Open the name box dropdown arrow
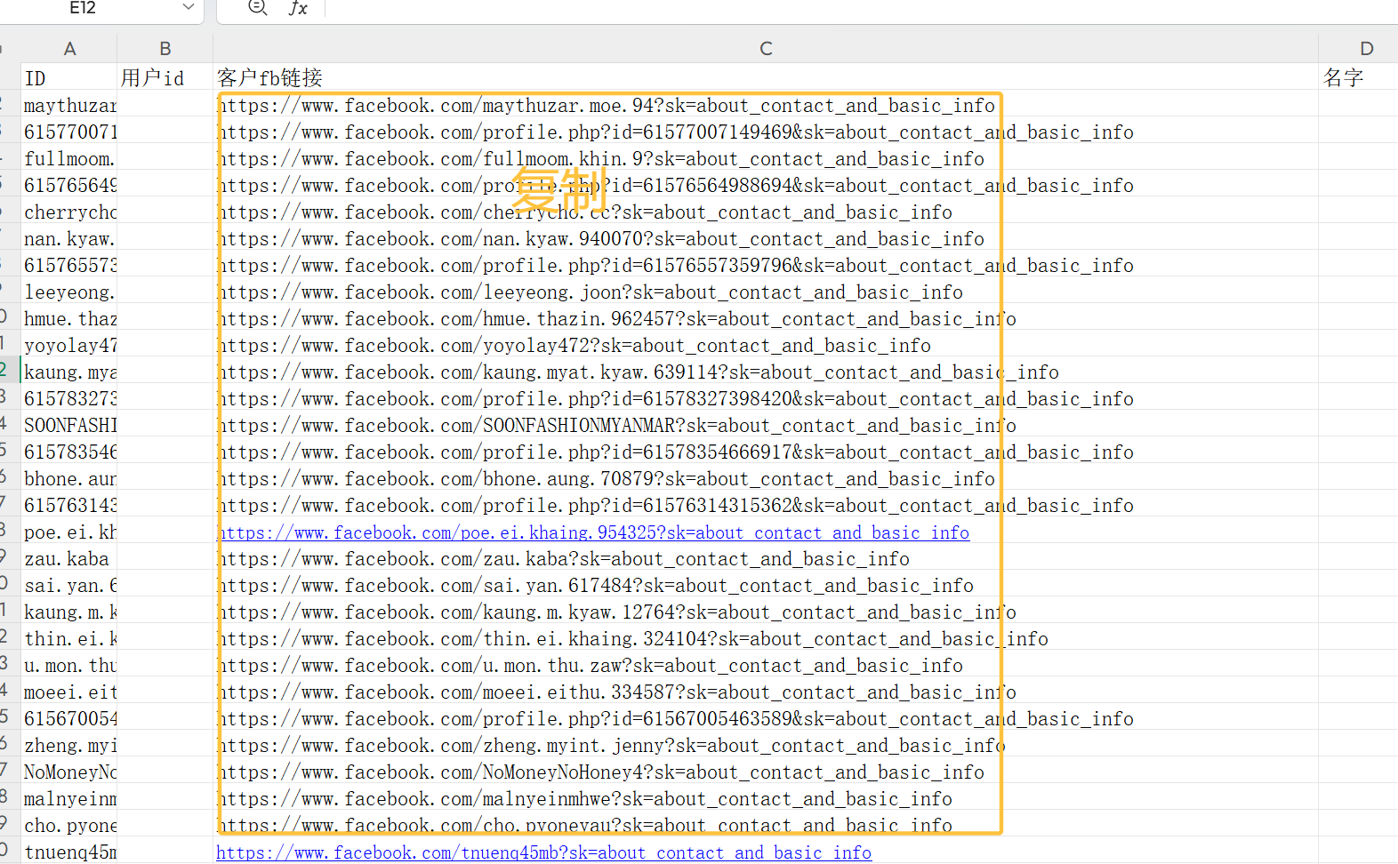 188,7
